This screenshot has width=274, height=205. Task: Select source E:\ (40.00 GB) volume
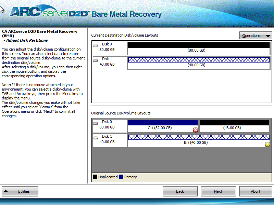(199, 140)
